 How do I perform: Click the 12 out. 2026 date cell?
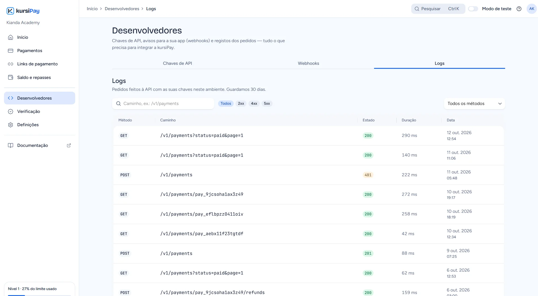pyautogui.click(x=459, y=136)
